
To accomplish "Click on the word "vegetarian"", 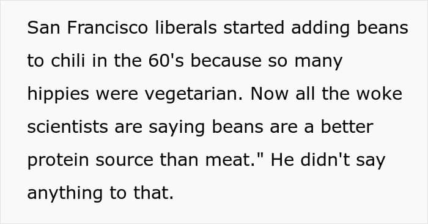I will click(x=191, y=95).
